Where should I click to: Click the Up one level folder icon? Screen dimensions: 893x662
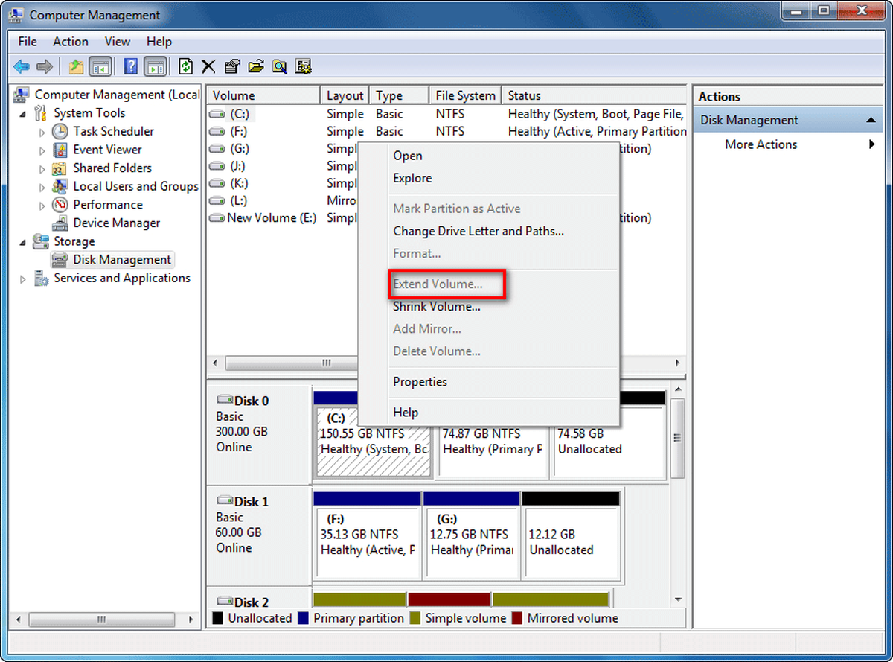pyautogui.click(x=76, y=67)
